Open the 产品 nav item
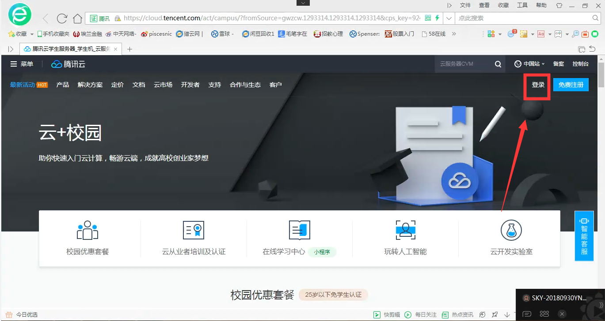 tap(62, 85)
